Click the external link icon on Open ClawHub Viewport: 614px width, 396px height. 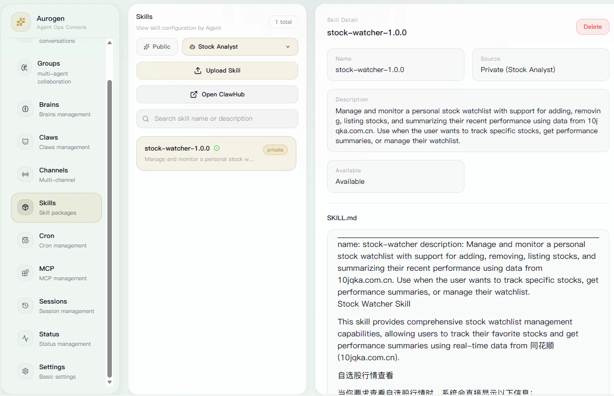point(194,94)
